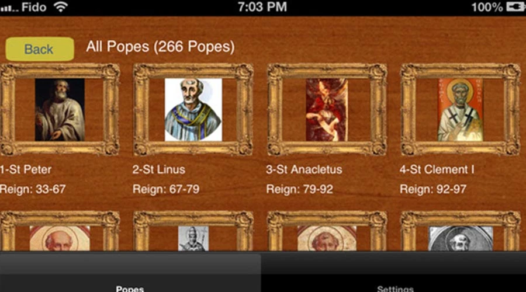Screen dimensions: 526x292
Task: Click 'Reign: 33-67' text under St Peter
Action: 33,189
